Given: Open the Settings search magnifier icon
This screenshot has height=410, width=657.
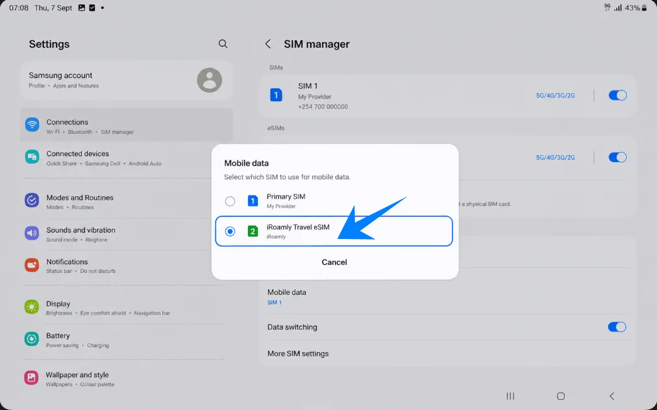Looking at the screenshot, I should 223,44.
